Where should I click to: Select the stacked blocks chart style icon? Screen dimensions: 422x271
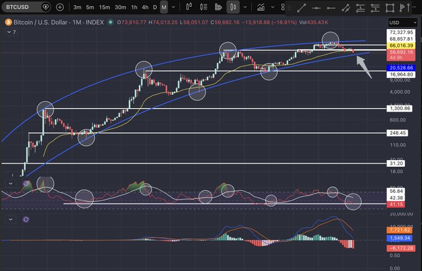point(218,7)
